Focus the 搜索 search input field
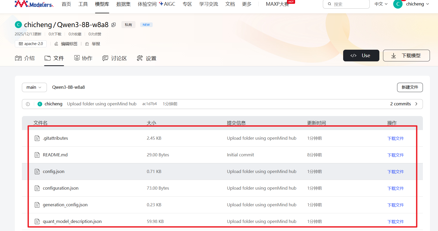 point(346,4)
